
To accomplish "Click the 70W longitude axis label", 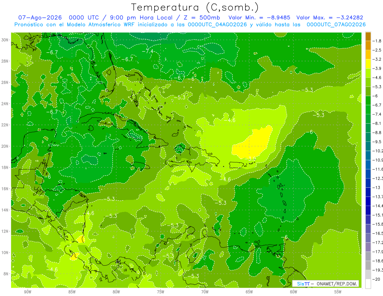I will click(x=205, y=292).
